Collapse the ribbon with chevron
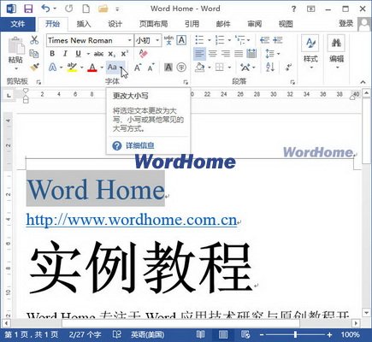 coord(363,82)
